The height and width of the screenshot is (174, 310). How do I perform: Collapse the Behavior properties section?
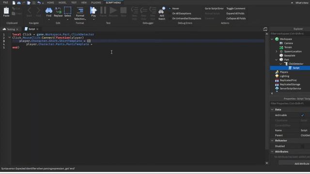click(272, 141)
